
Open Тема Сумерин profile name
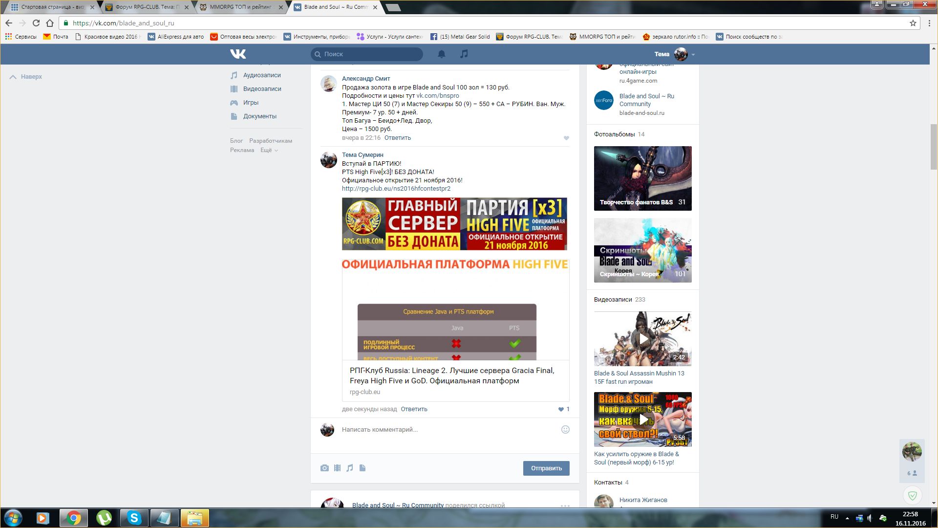click(362, 155)
